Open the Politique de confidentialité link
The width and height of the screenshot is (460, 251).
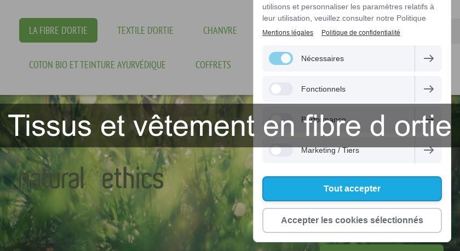[361, 33]
